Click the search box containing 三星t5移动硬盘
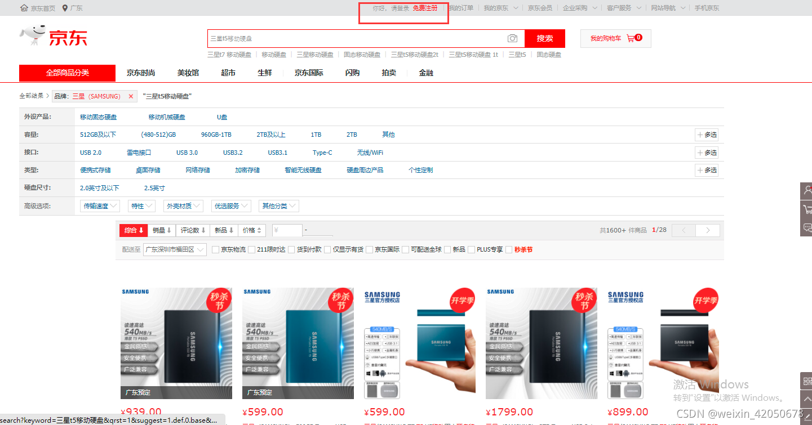This screenshot has height=425, width=812. coord(357,38)
